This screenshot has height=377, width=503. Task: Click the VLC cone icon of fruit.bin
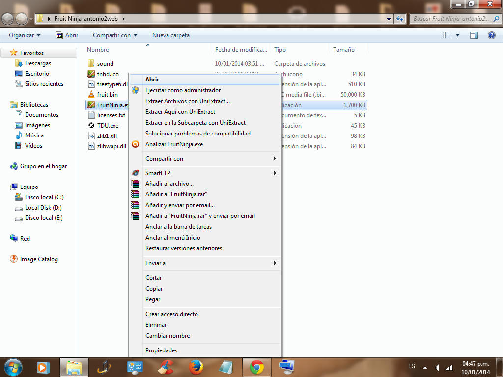[91, 95]
